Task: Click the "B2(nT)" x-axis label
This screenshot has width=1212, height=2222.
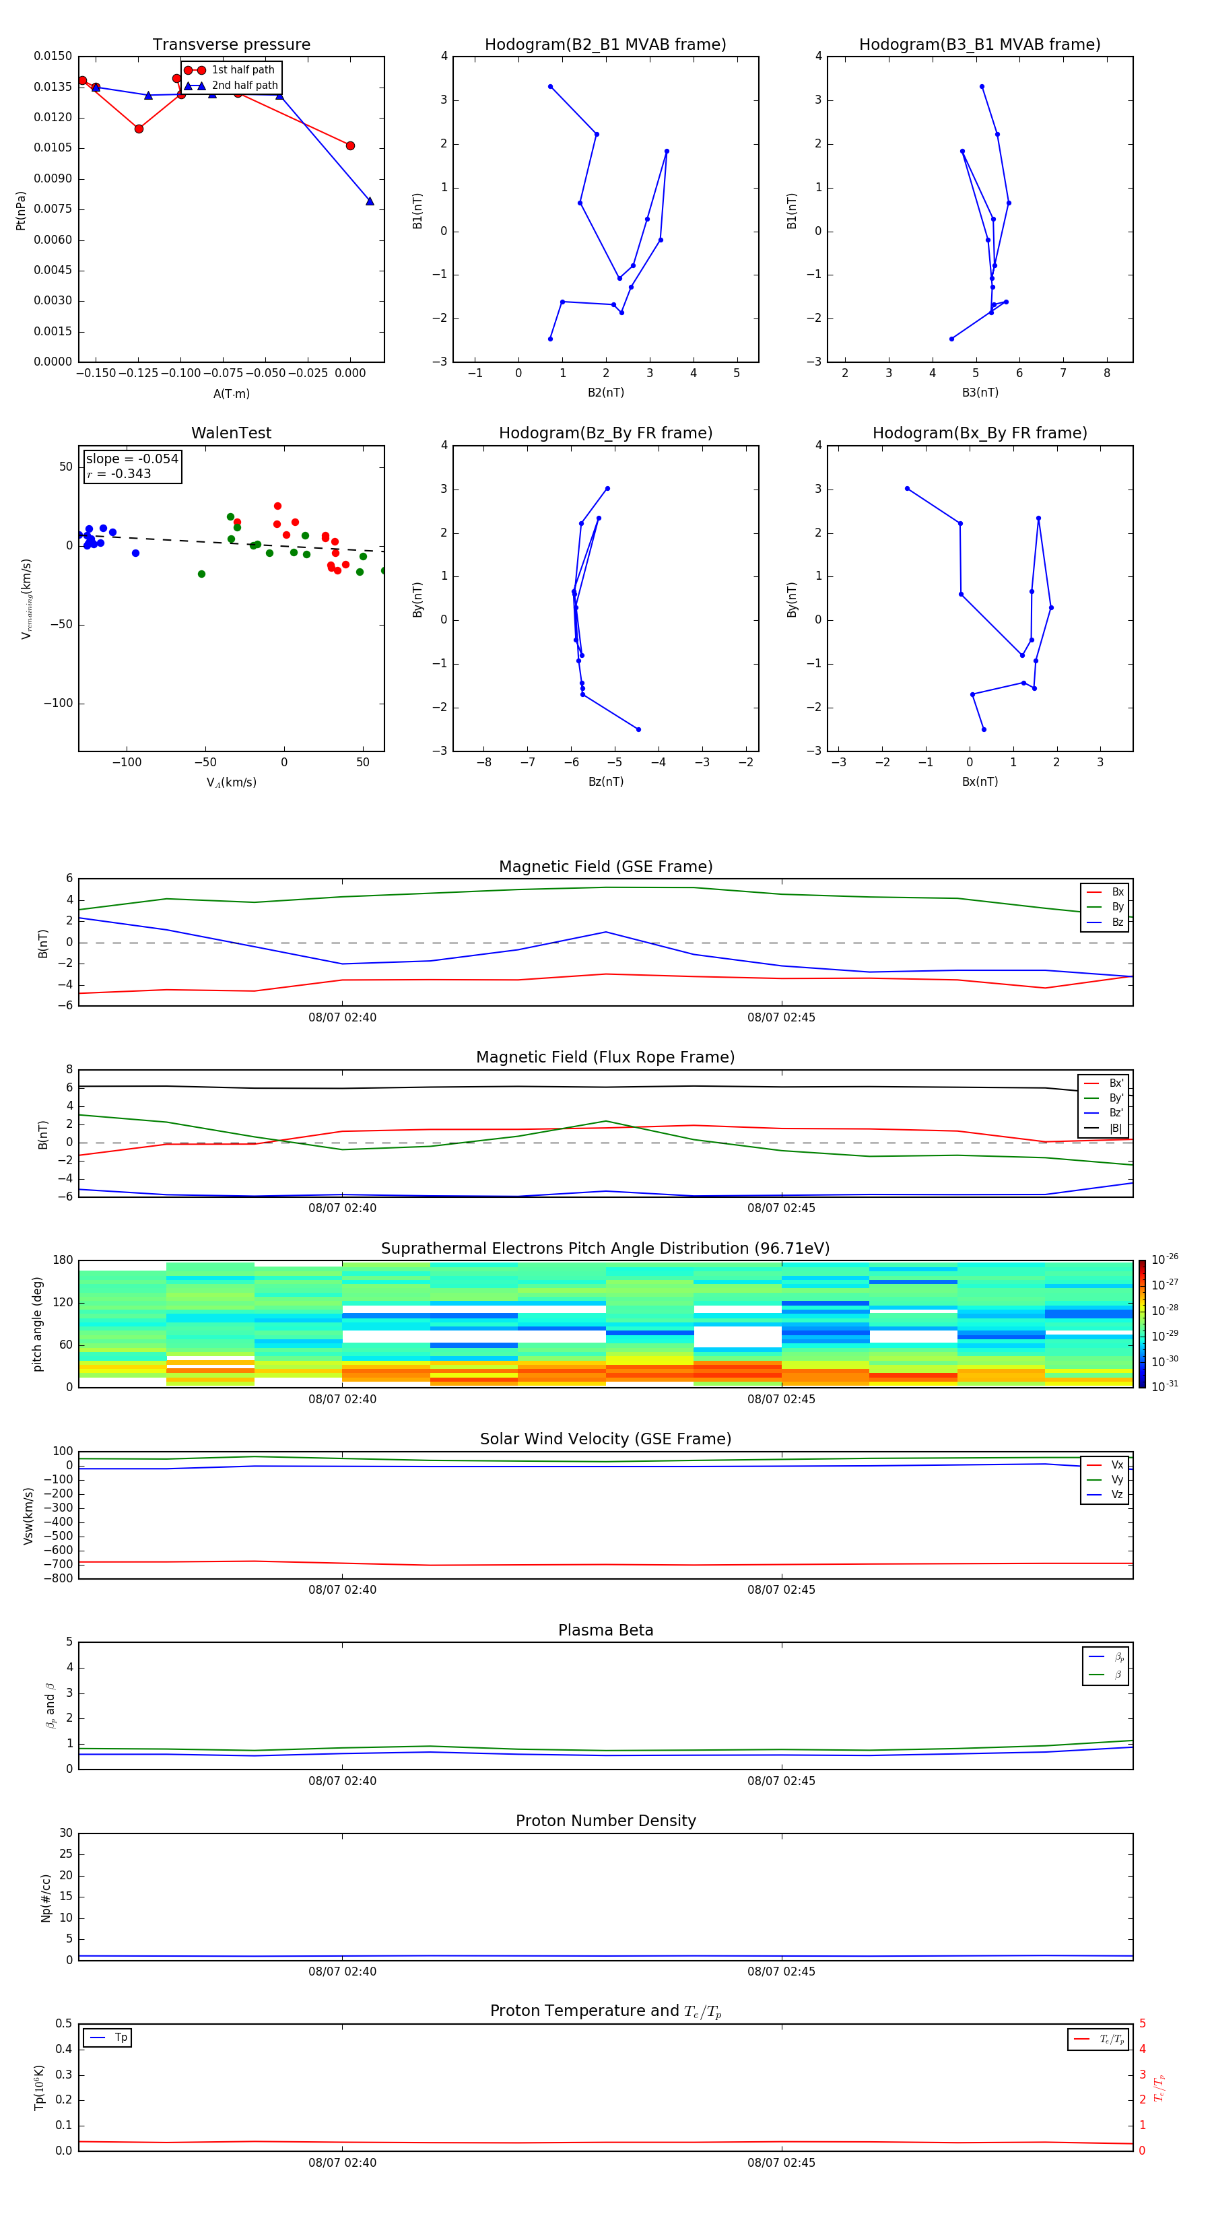Action: (x=605, y=393)
